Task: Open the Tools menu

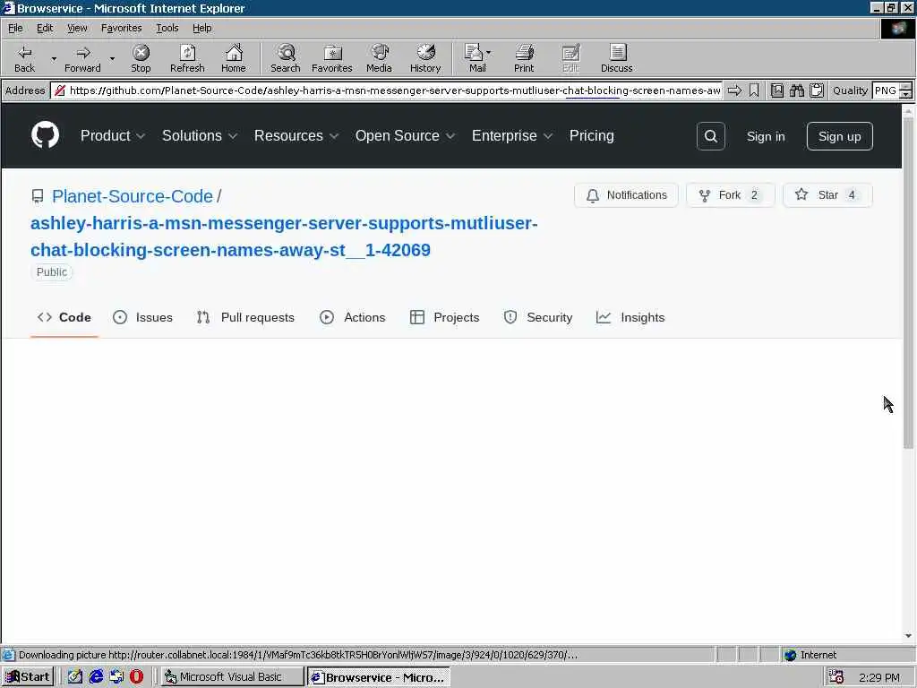Action: click(x=167, y=28)
